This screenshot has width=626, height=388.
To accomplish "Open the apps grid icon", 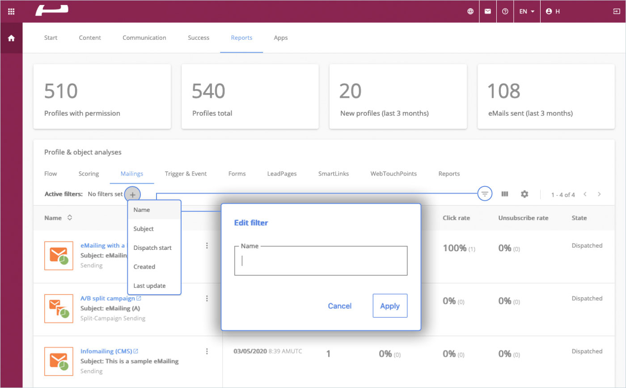I will [11, 12].
